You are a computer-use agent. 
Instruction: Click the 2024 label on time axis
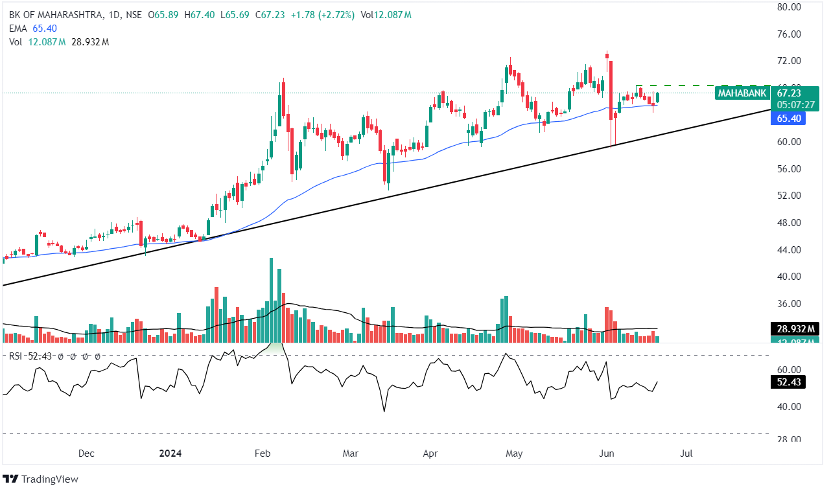tap(170, 453)
